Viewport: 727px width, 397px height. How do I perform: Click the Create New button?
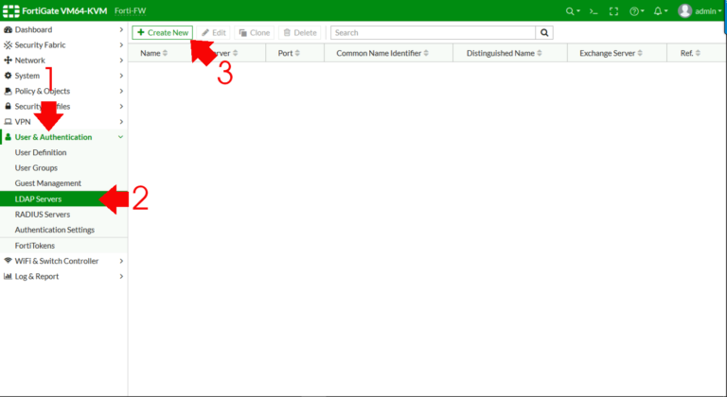click(162, 32)
